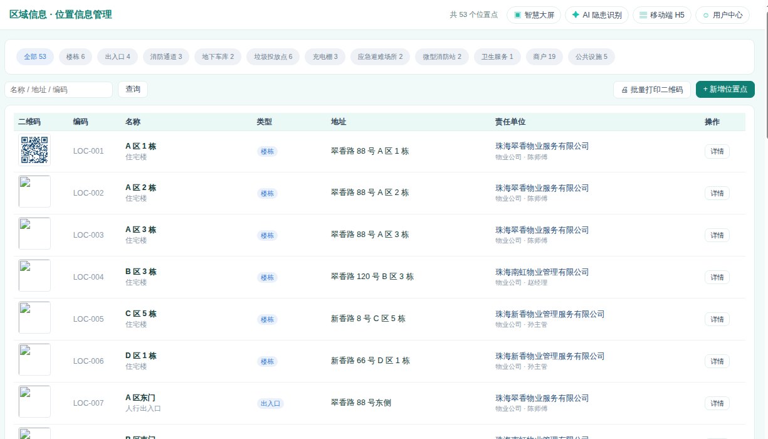View 详情 for A 区东门
Viewport: 768px width, 439px height.
(x=717, y=403)
